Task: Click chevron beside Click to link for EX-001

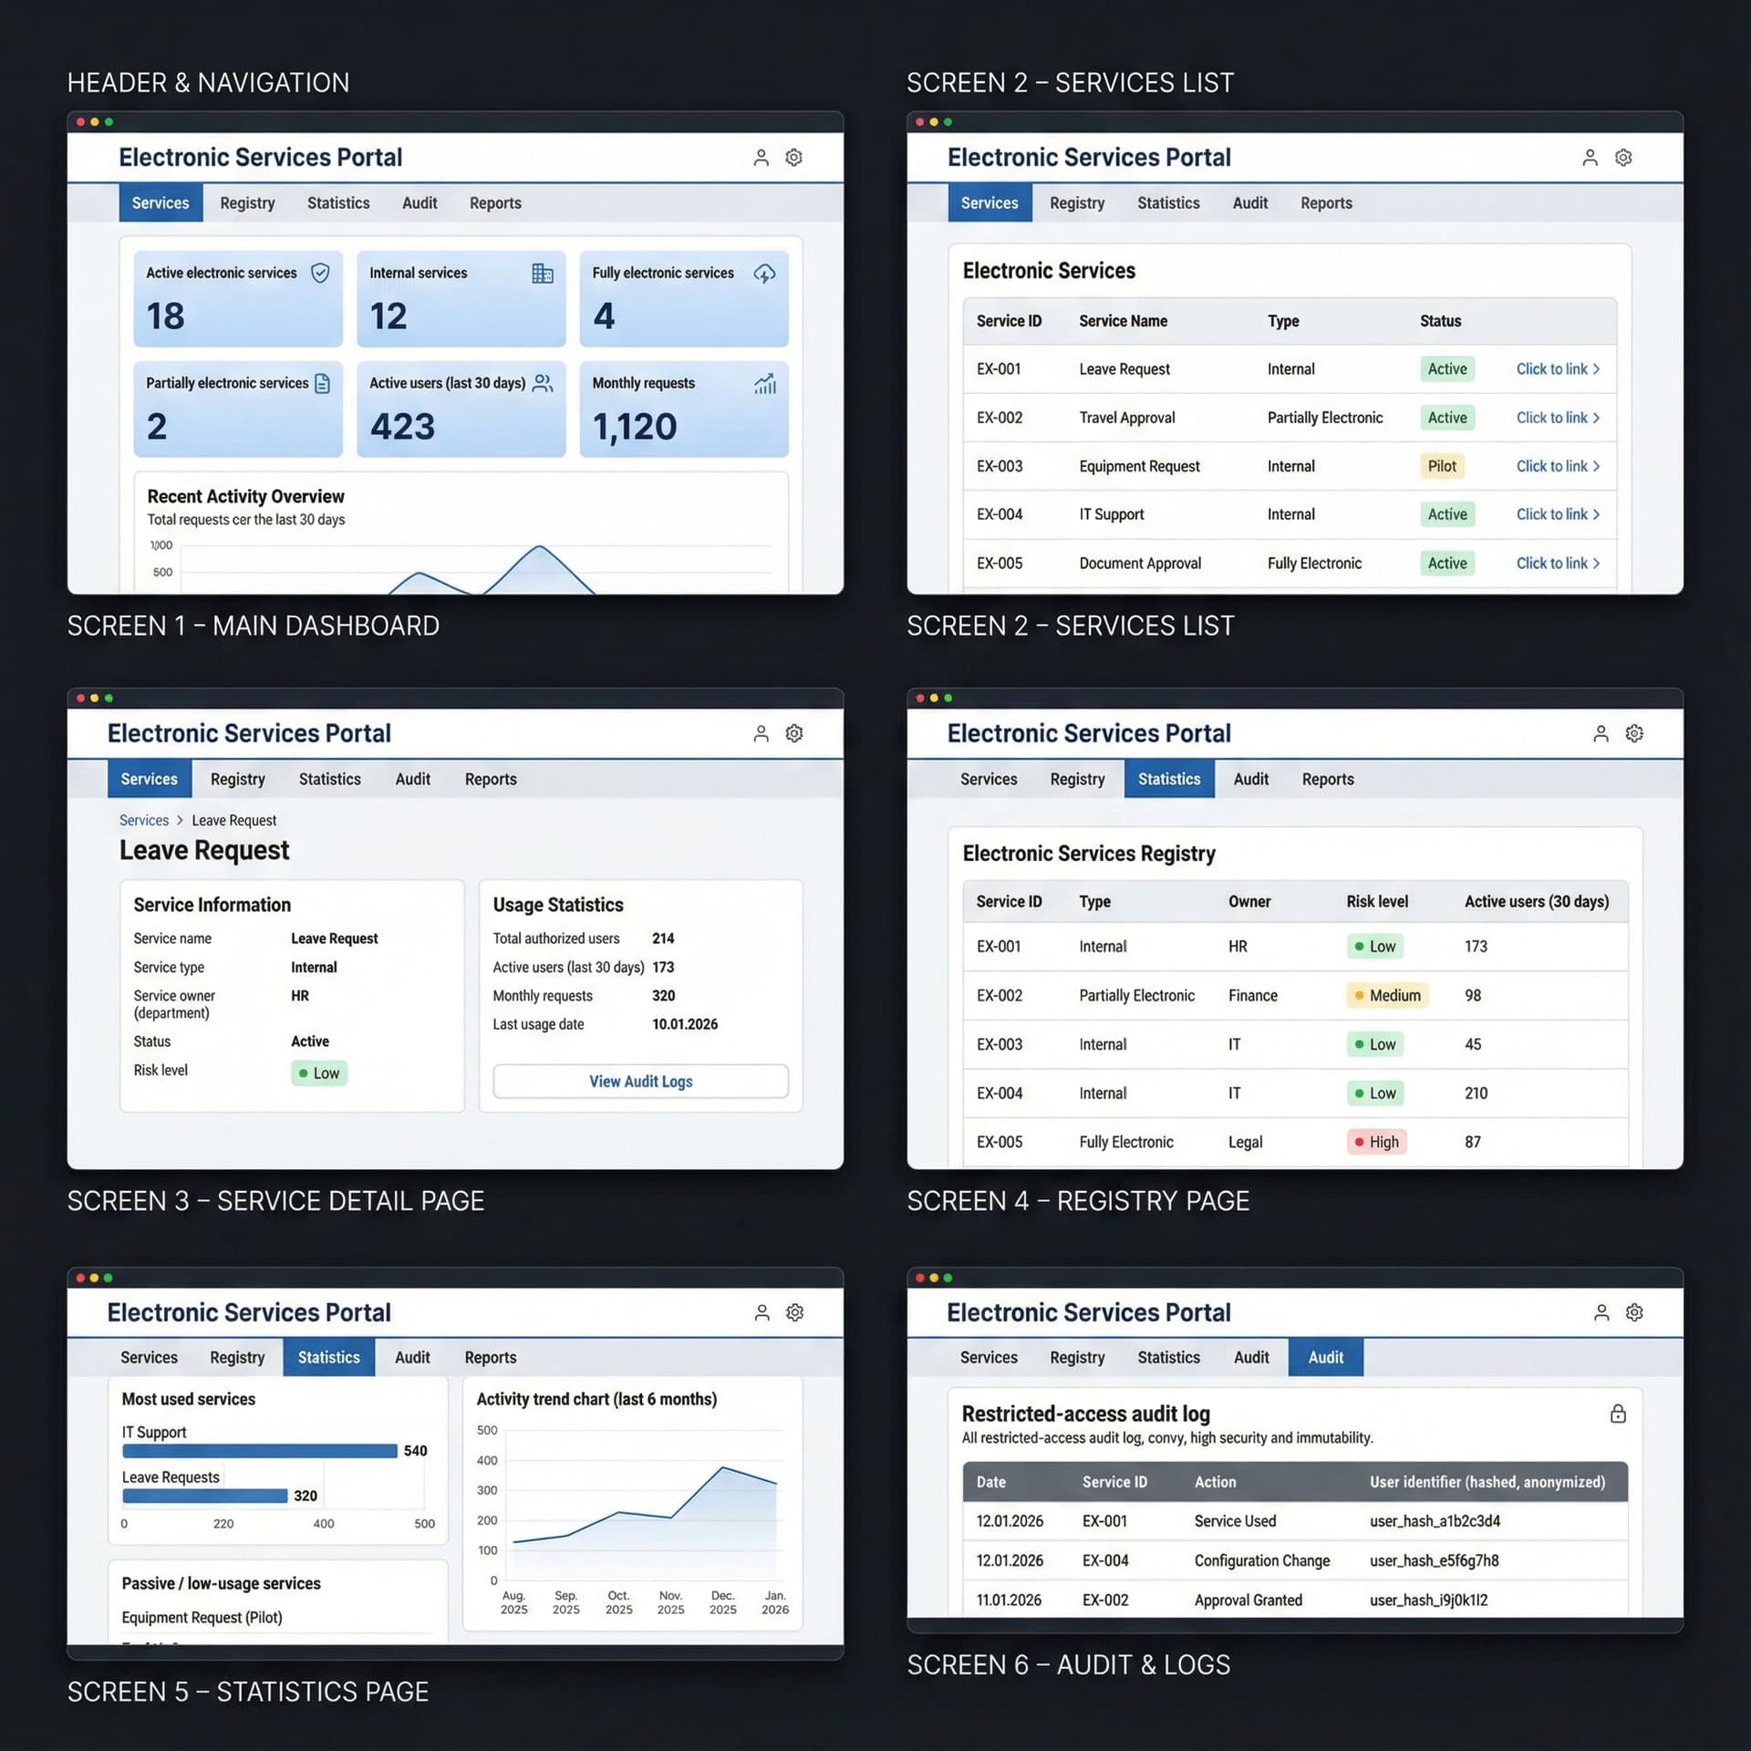Action: pos(1596,369)
